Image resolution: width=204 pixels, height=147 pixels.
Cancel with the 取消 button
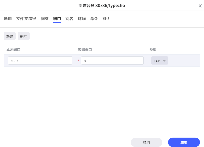pyautogui.click(x=146, y=142)
